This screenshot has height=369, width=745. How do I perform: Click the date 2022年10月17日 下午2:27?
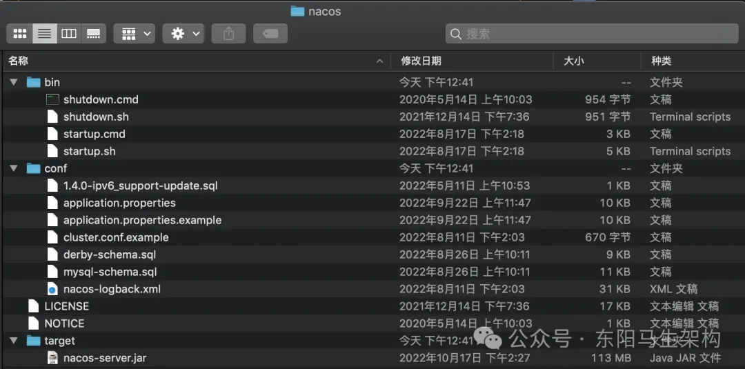(465, 357)
